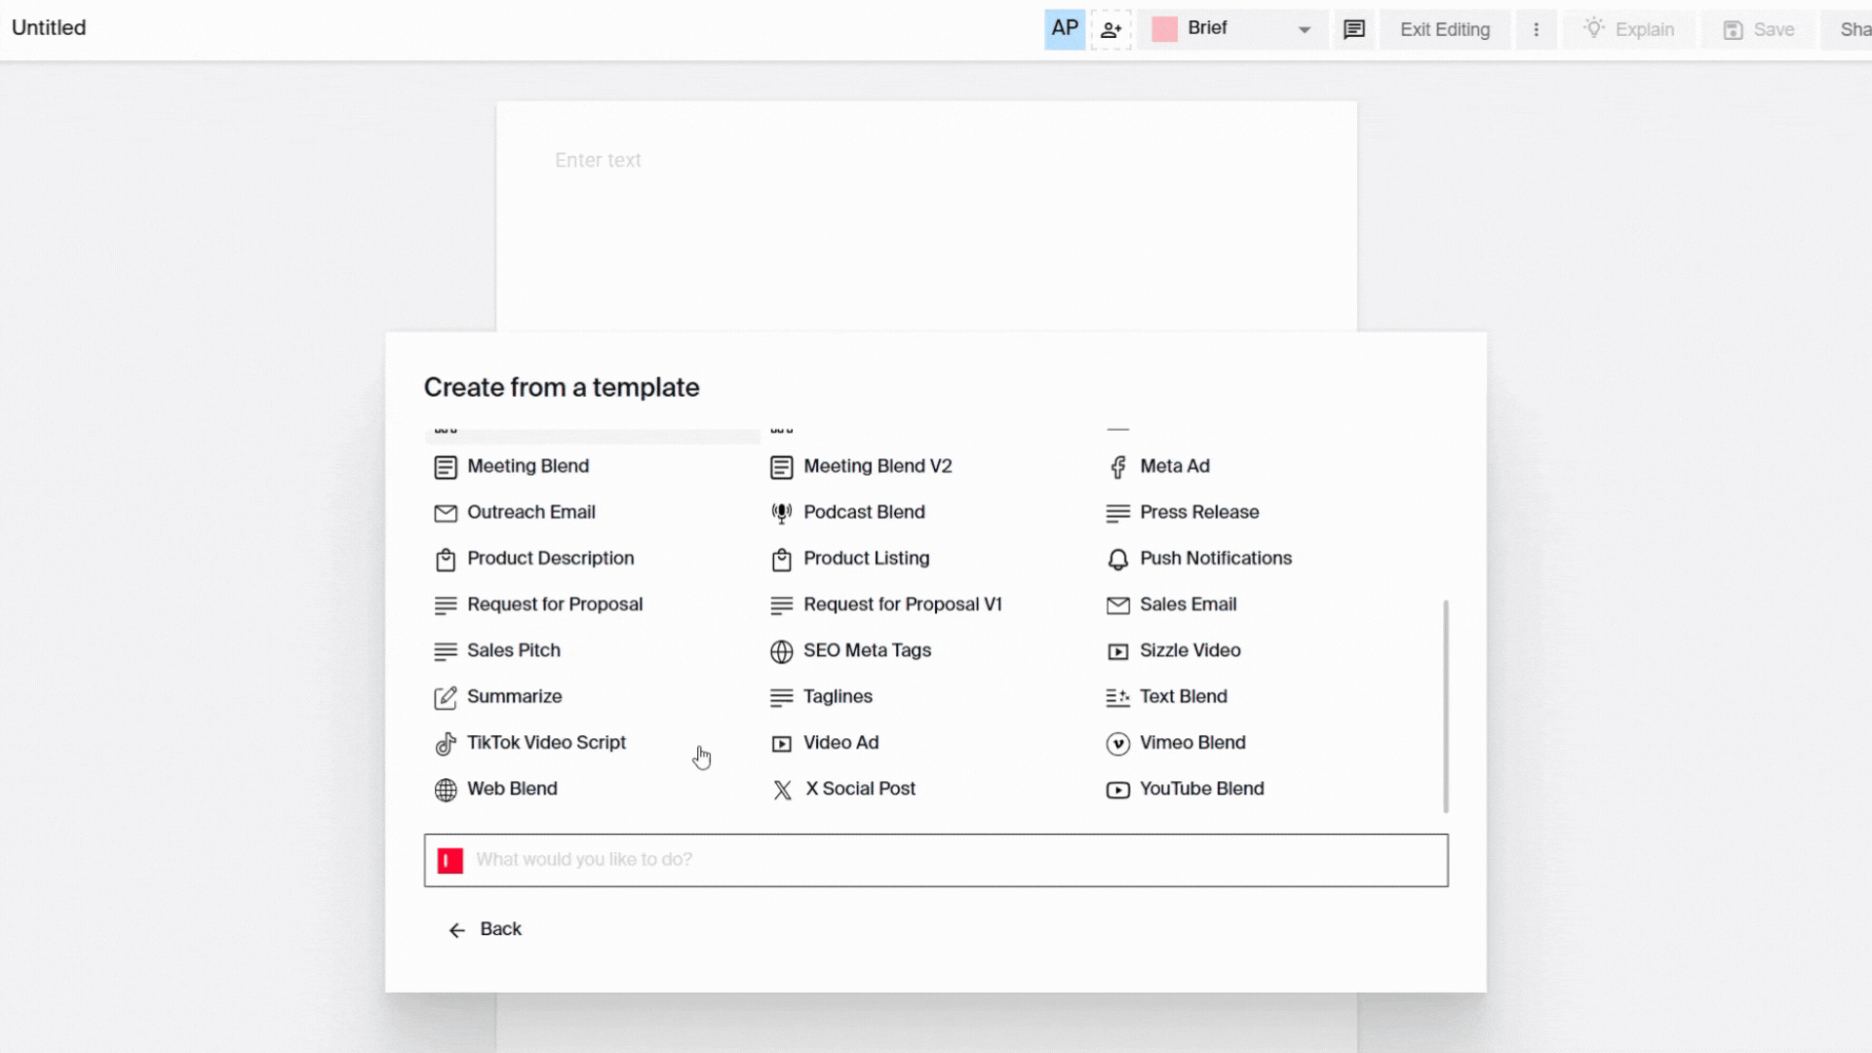The width and height of the screenshot is (1872, 1053).
Task: Click the template list scrollbar
Action: pyautogui.click(x=1445, y=706)
